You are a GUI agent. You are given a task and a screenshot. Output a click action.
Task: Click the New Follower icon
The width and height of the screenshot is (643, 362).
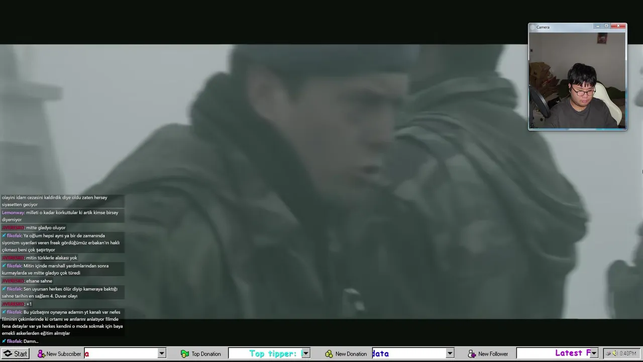[x=472, y=354]
